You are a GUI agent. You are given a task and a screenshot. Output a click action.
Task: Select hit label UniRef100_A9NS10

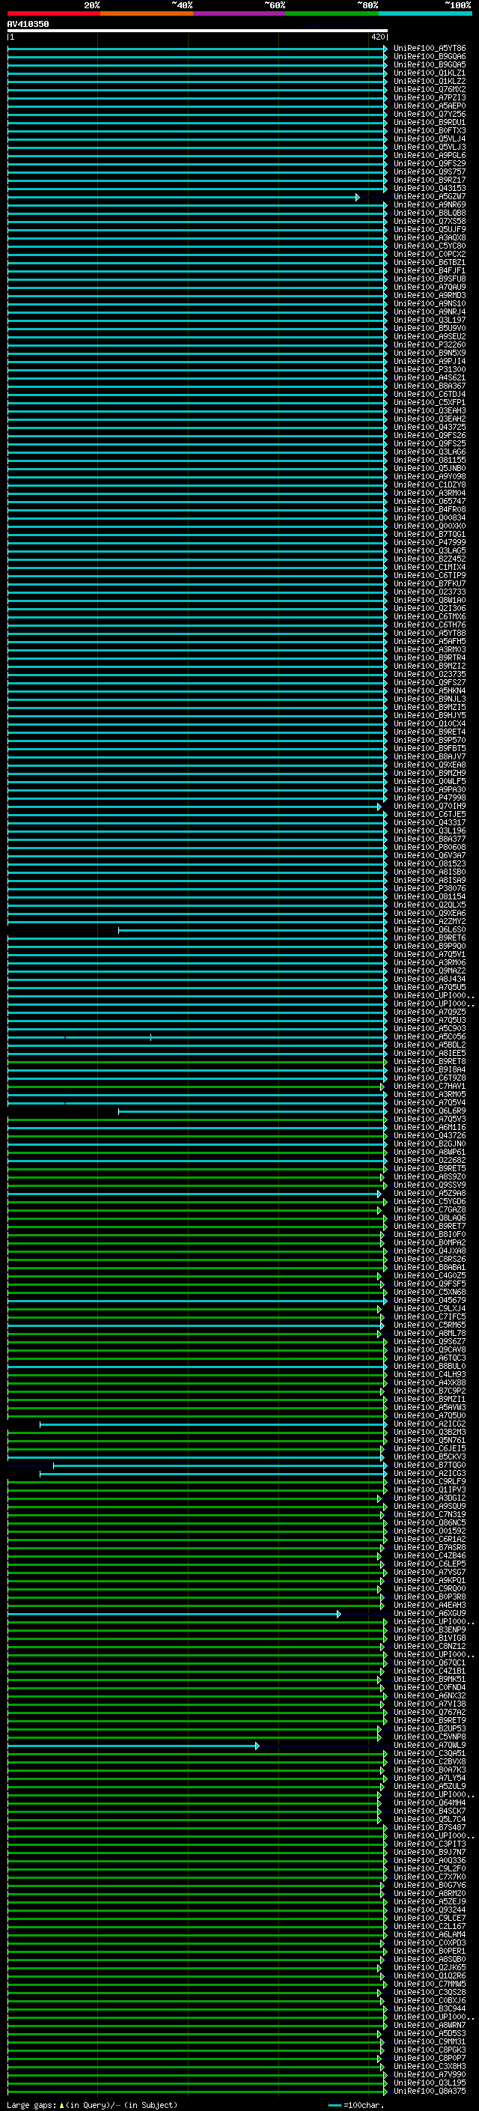click(x=430, y=303)
